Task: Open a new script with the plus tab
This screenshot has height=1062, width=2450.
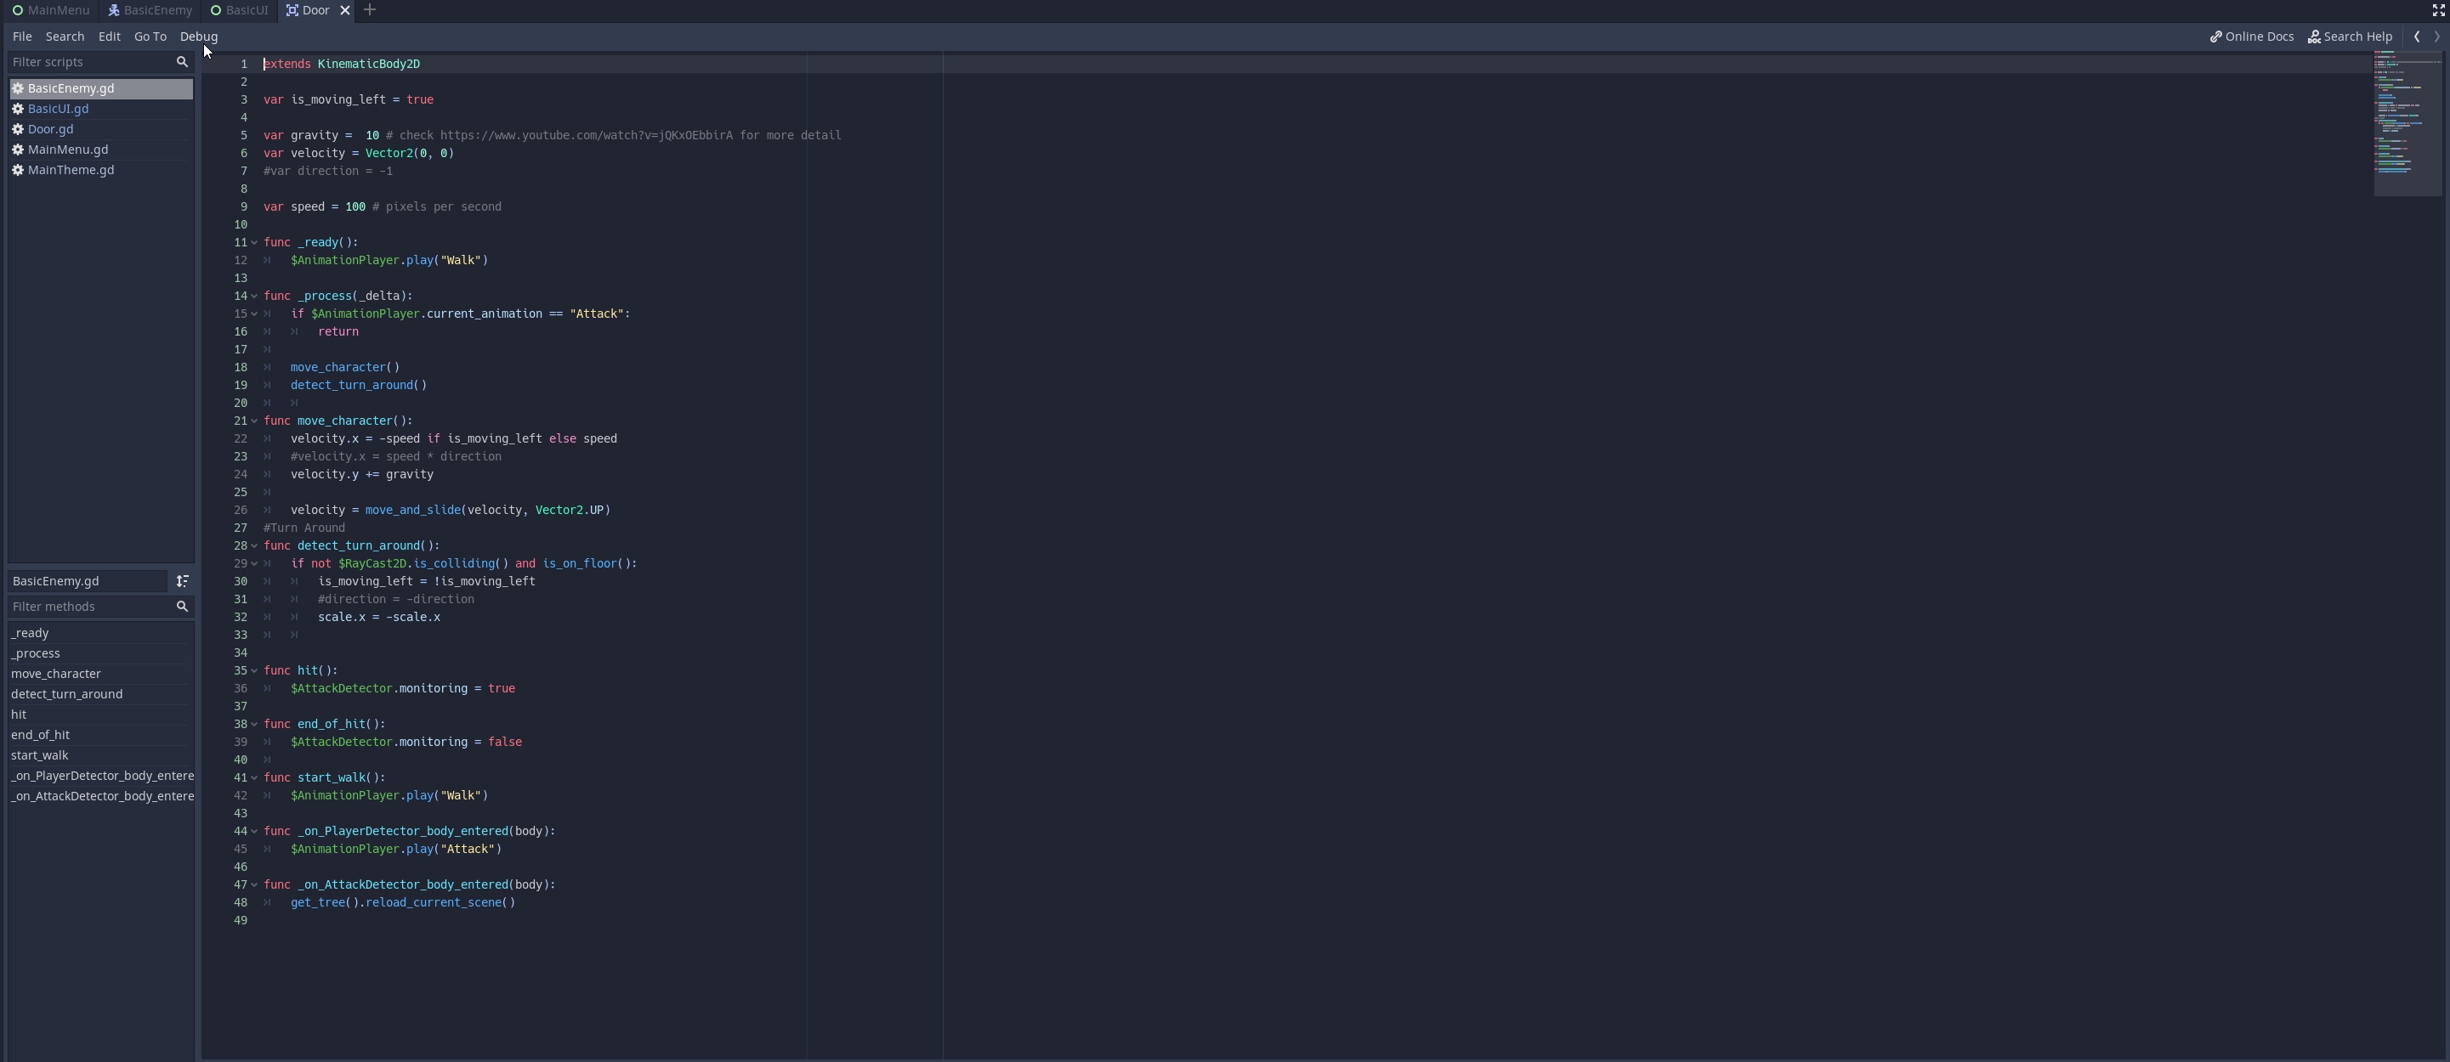Action: 370,9
